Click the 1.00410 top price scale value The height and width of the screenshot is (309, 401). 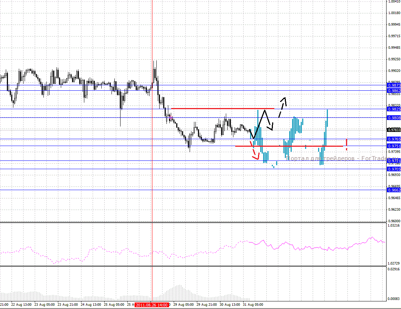tap(393, 2)
